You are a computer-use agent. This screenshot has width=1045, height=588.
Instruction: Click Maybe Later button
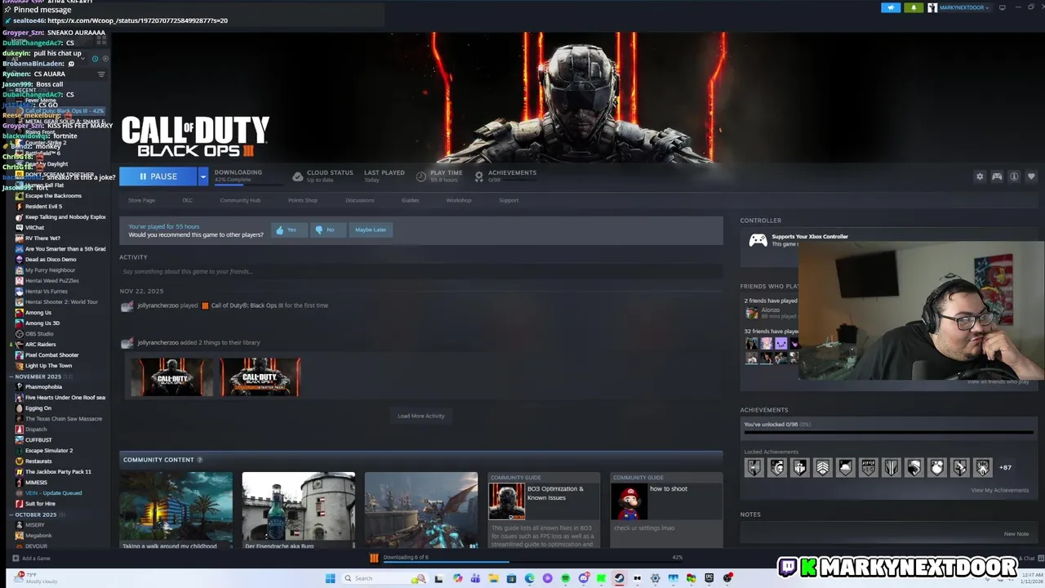coord(370,229)
